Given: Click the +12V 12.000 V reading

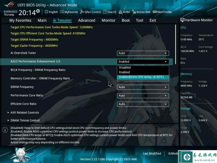Looking at the screenshot, I should [186, 120].
